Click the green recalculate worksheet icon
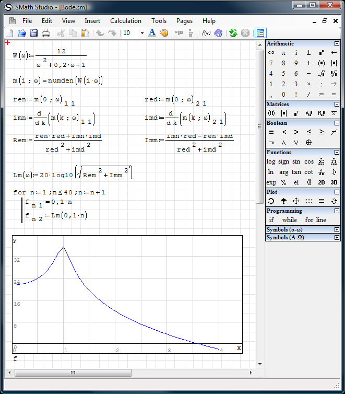 pos(233,33)
